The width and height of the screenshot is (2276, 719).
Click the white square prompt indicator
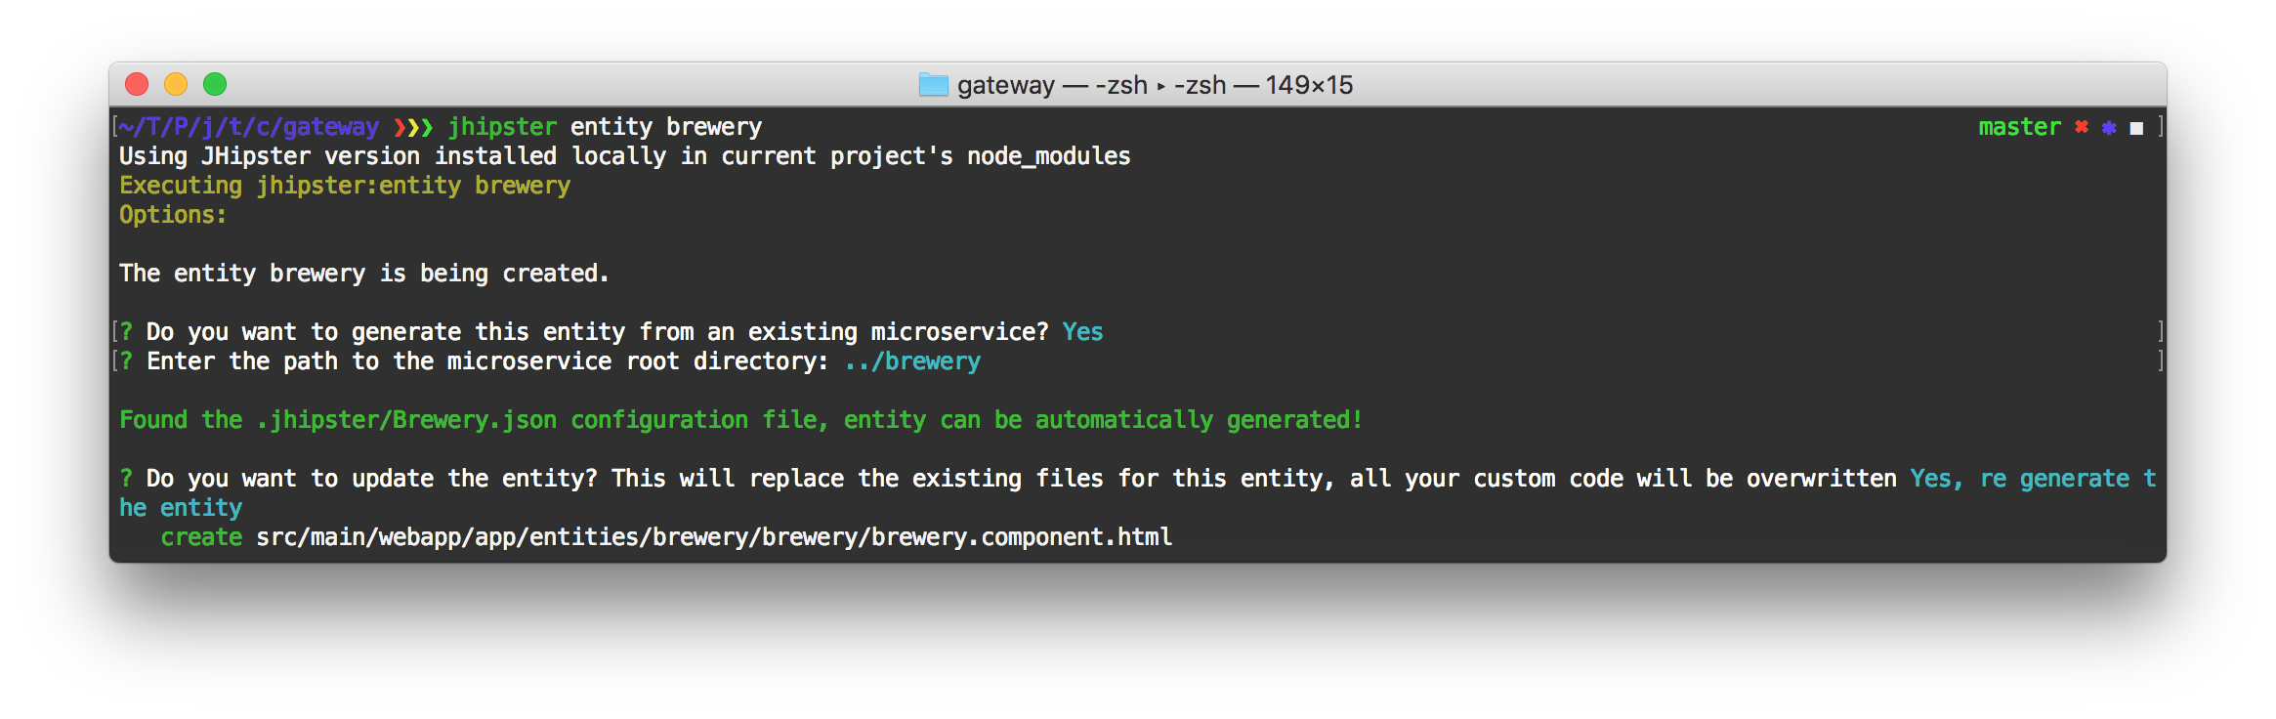[2136, 128]
